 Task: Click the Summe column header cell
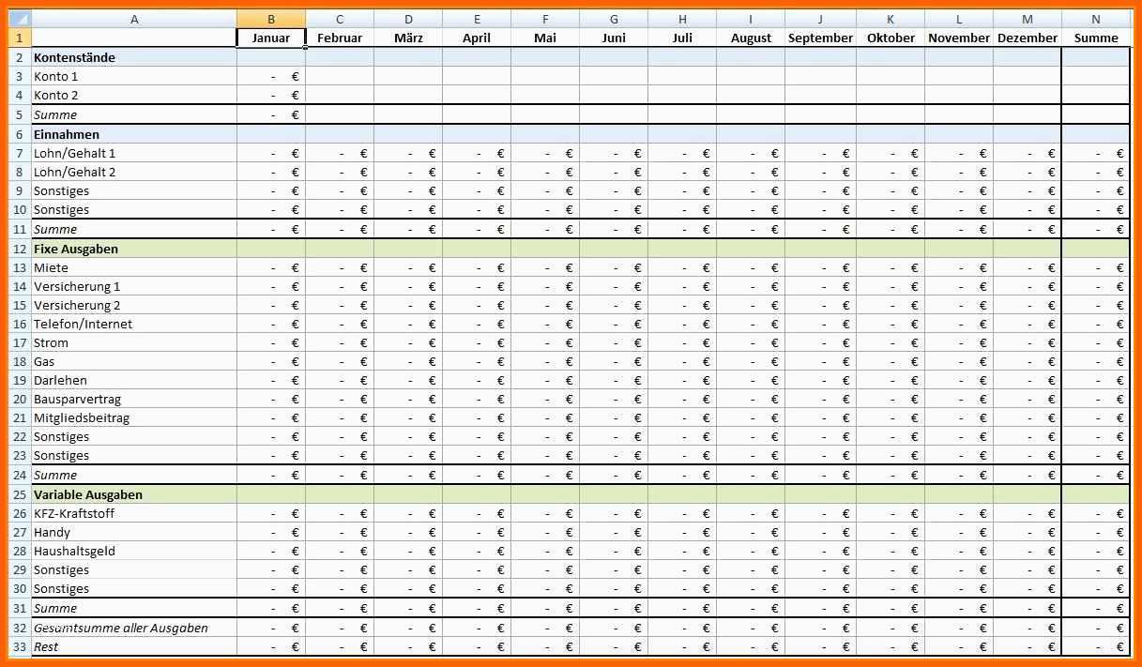pyautogui.click(x=1096, y=38)
